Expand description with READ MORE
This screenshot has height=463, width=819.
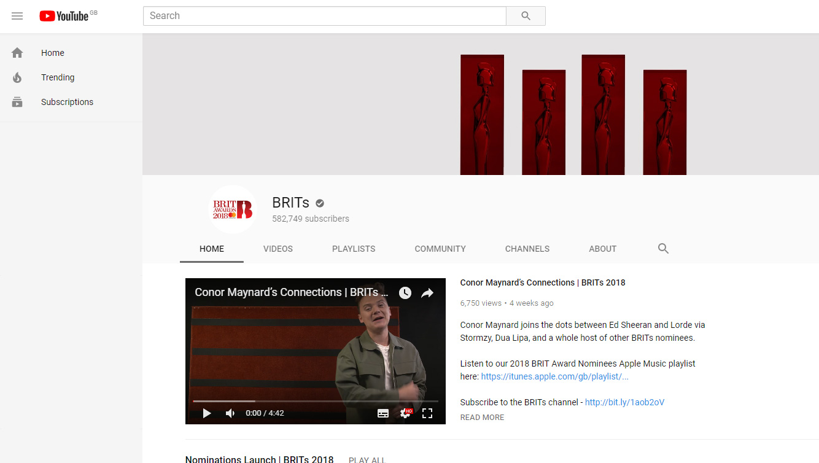[x=483, y=418]
